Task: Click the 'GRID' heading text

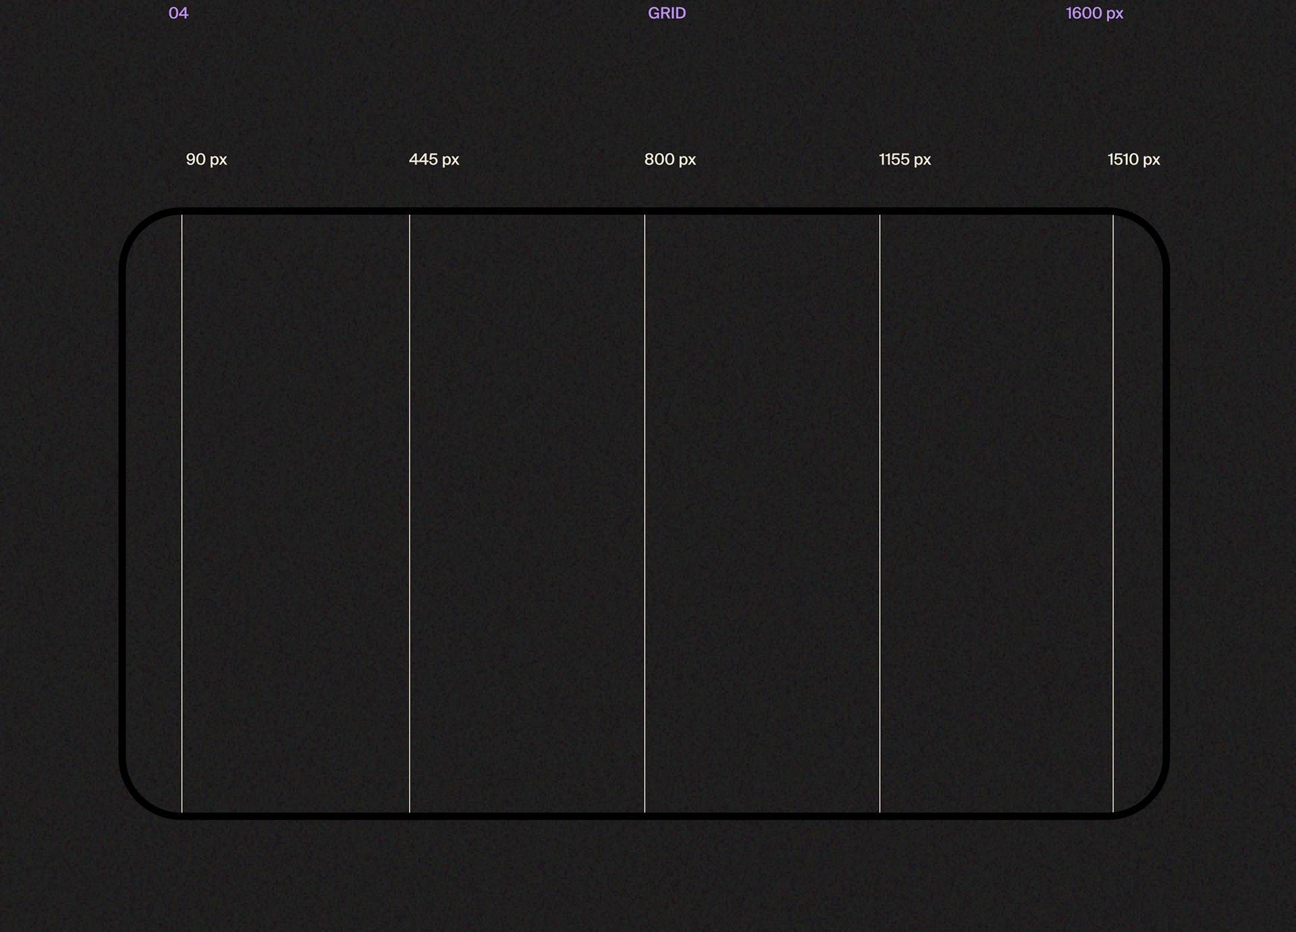Action: pyautogui.click(x=667, y=13)
